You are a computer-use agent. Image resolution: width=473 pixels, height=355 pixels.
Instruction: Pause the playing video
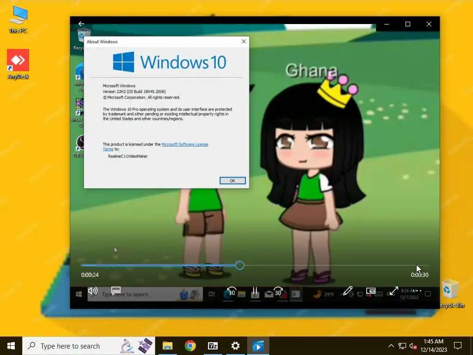click(x=255, y=291)
